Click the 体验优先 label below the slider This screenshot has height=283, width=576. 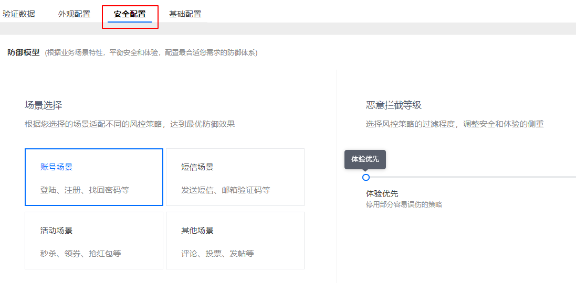tap(382, 194)
